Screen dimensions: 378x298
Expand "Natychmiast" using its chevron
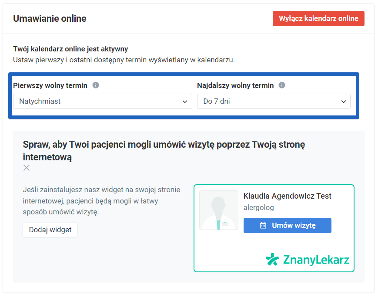pos(185,101)
